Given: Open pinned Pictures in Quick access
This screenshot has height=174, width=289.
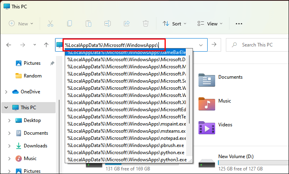Looking at the screenshot, I should pos(28,63).
